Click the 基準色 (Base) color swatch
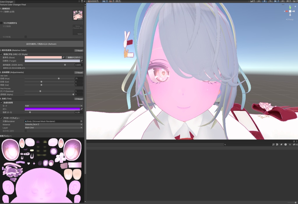 coord(44,57)
